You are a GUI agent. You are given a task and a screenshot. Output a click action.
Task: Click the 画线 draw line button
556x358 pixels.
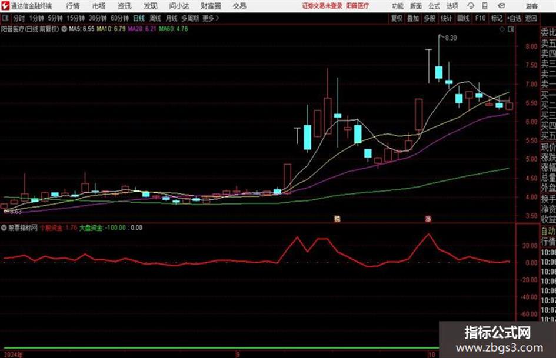click(463, 18)
